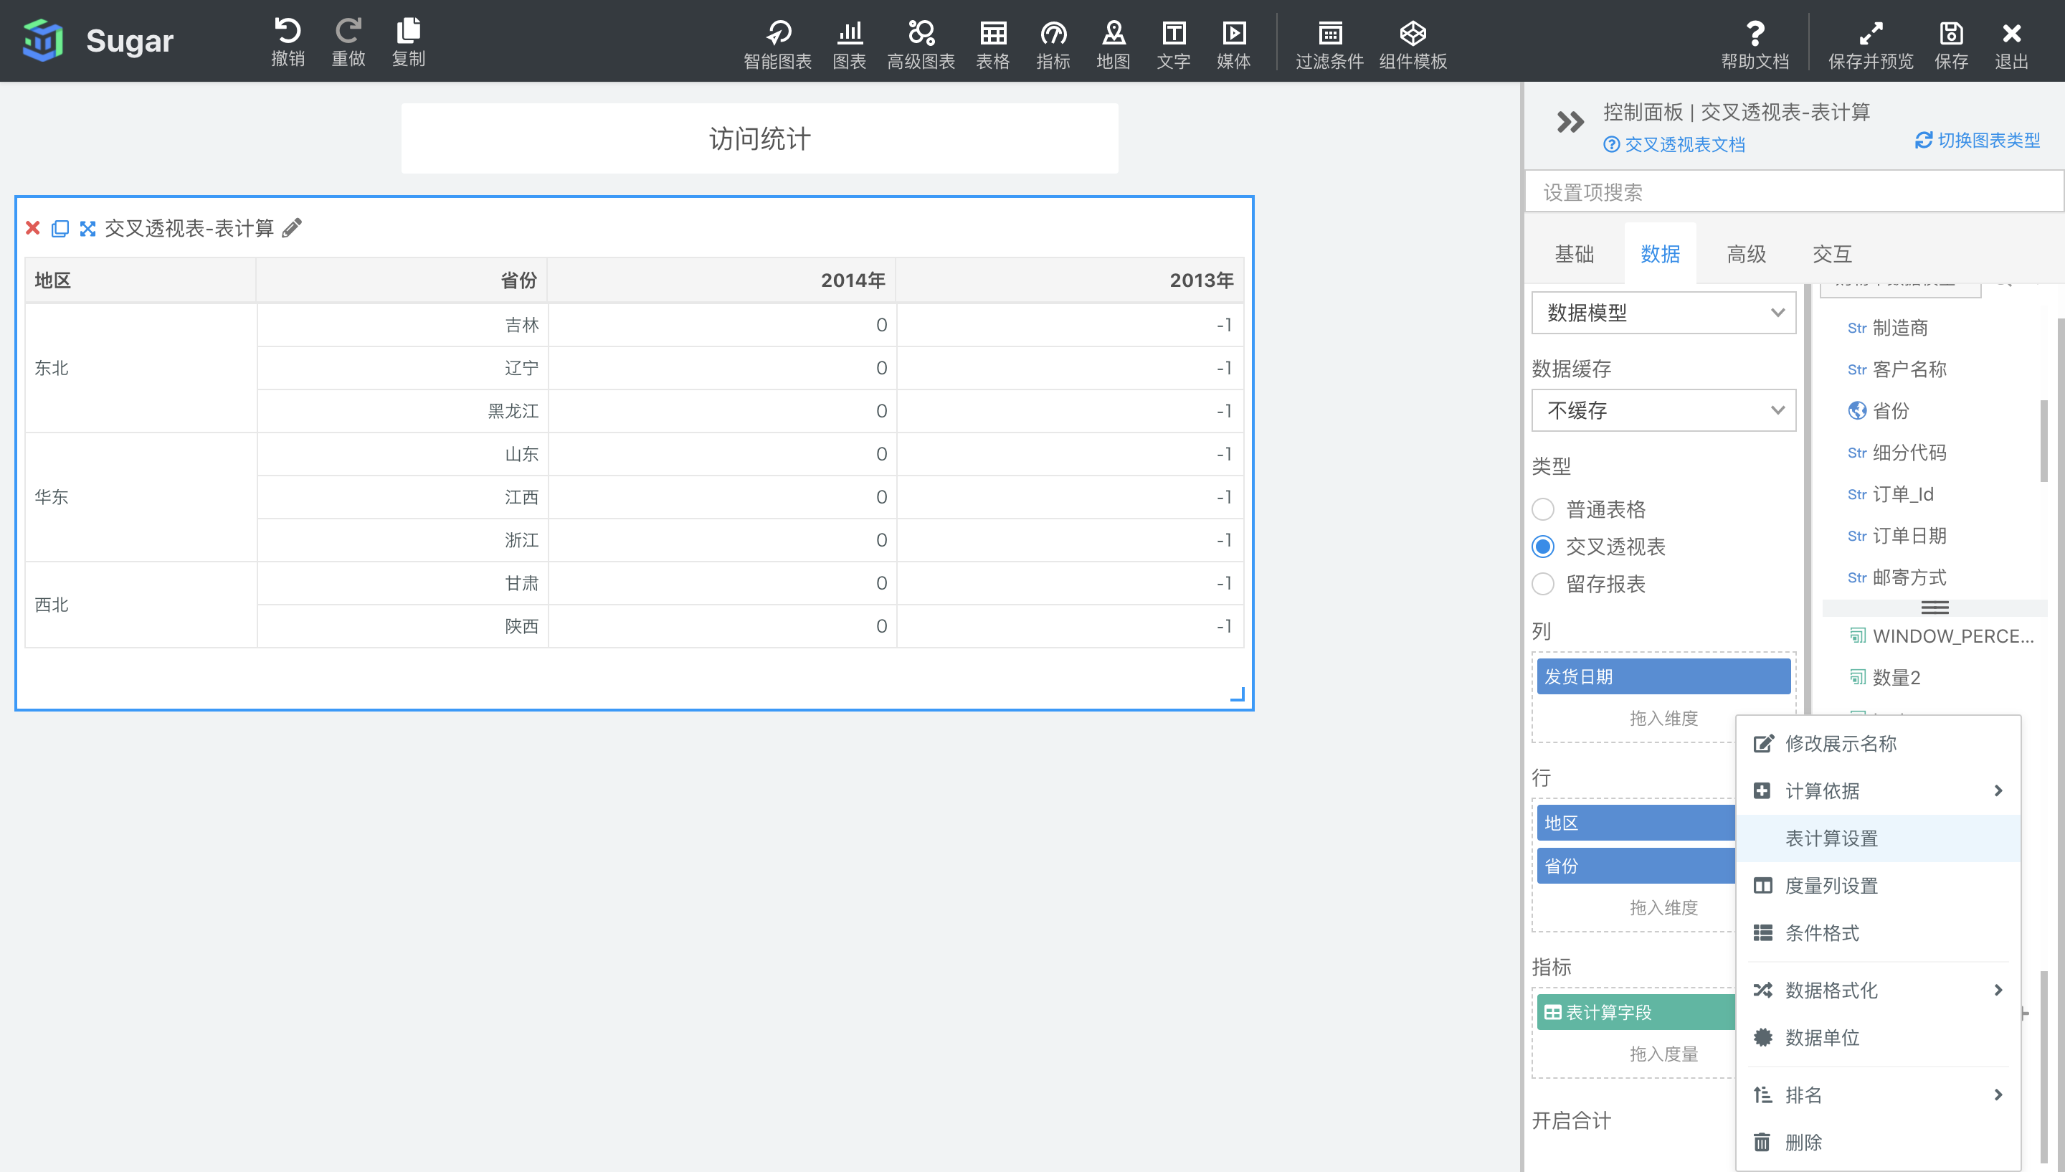2065x1172 pixels.
Task: Click the 发货日期 column field tag
Action: coord(1663,677)
